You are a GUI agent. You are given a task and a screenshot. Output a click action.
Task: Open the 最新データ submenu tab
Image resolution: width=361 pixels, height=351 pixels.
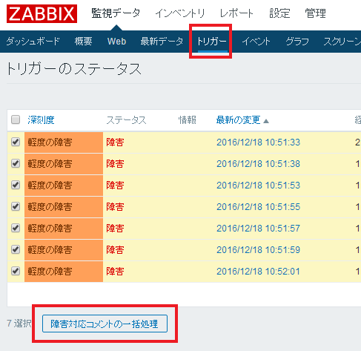point(162,42)
